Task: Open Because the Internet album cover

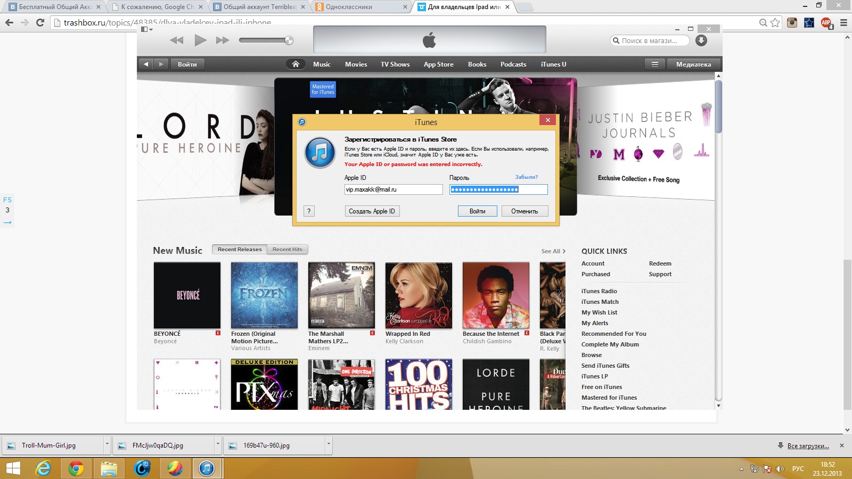Action: pyautogui.click(x=496, y=295)
